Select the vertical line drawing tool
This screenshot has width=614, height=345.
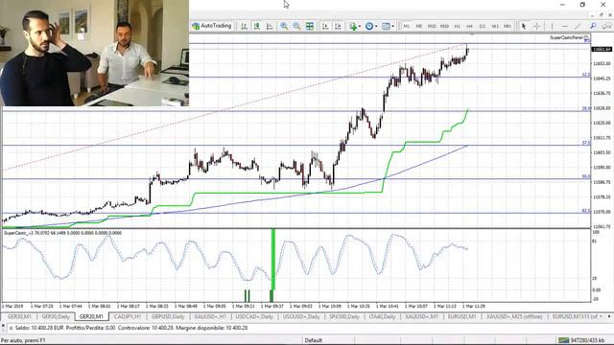[552, 26]
